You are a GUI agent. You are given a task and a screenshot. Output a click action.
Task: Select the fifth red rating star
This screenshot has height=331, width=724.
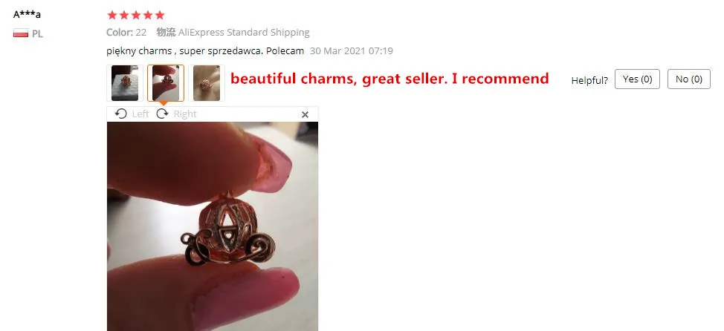tap(160, 15)
